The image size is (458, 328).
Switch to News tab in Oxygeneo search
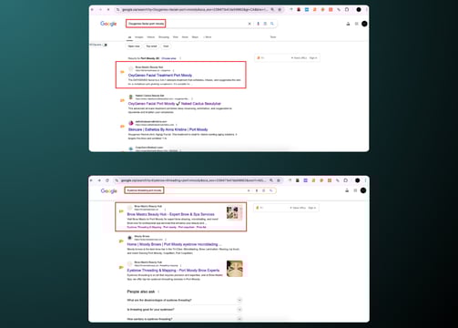185,37
